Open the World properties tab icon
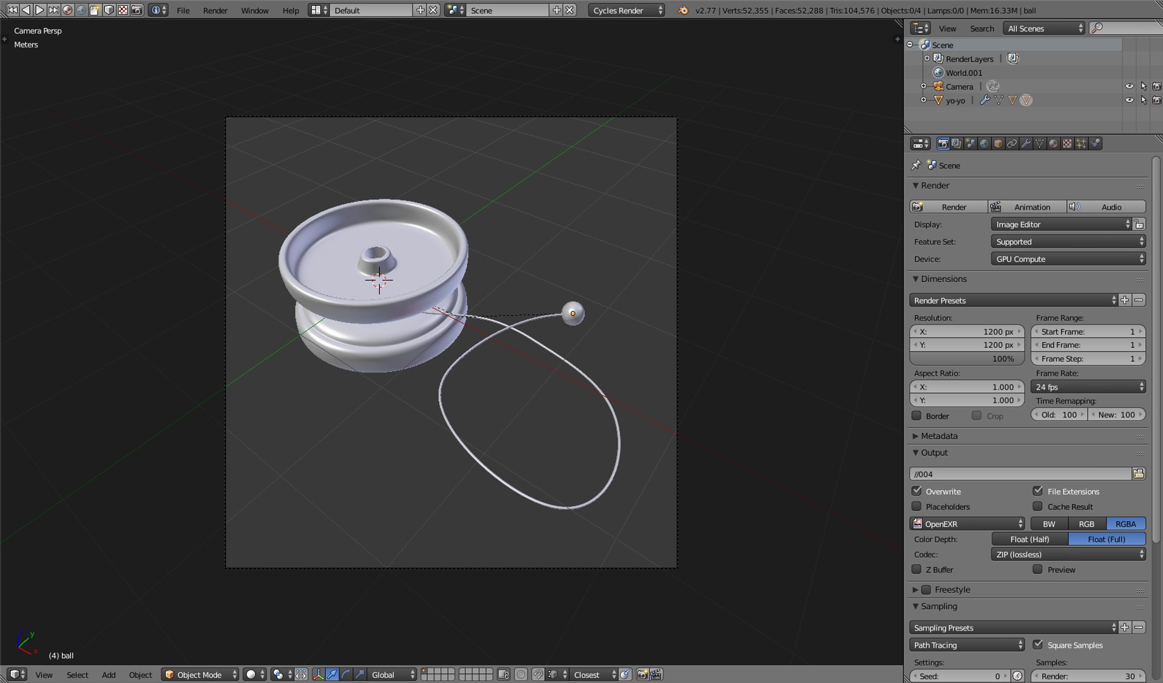The height and width of the screenshot is (683, 1163). click(984, 144)
